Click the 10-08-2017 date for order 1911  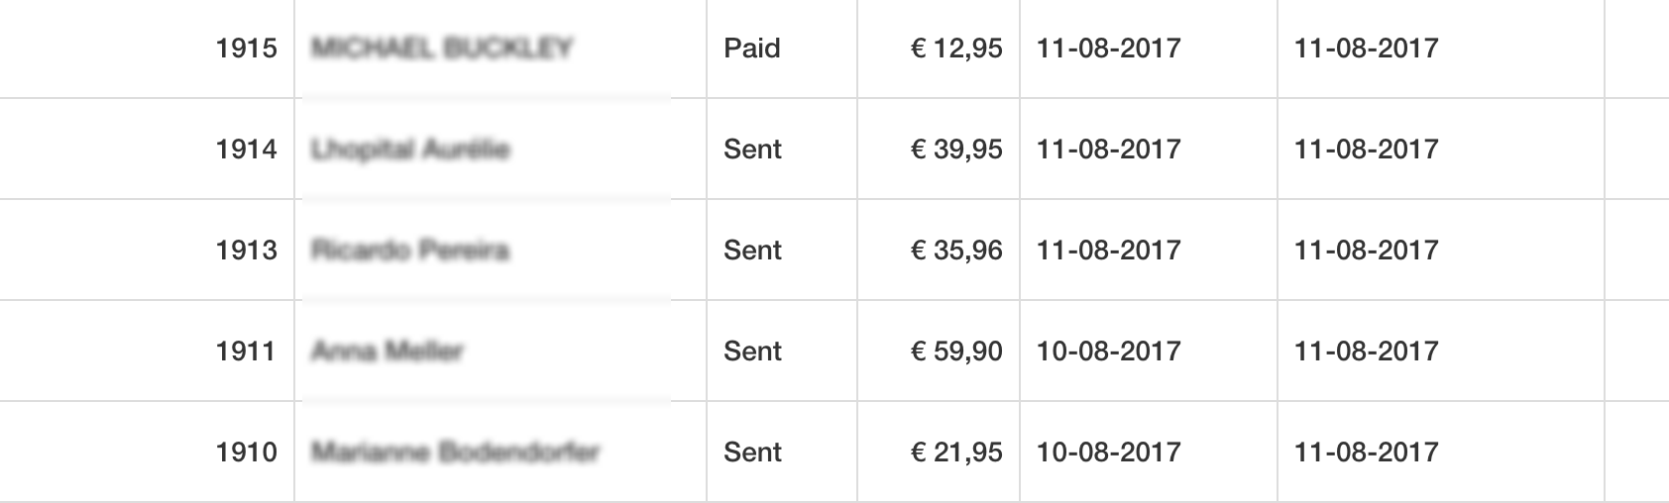pos(1108,351)
